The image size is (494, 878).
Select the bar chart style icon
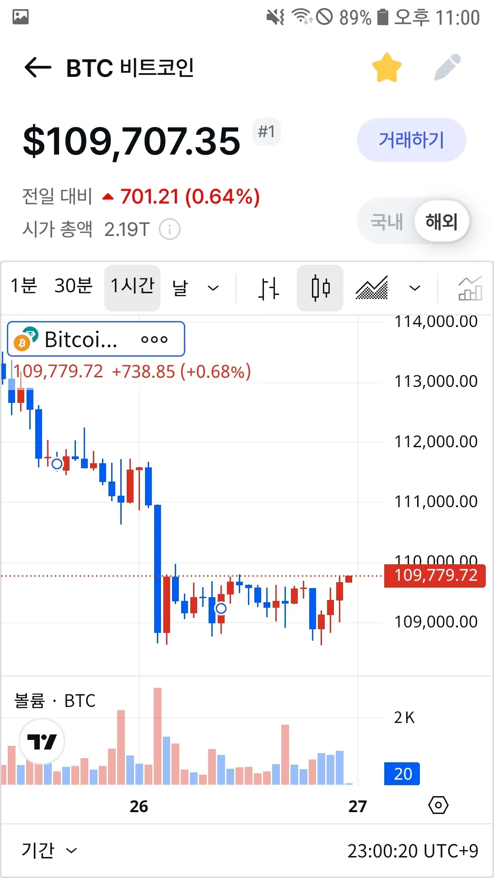[268, 288]
